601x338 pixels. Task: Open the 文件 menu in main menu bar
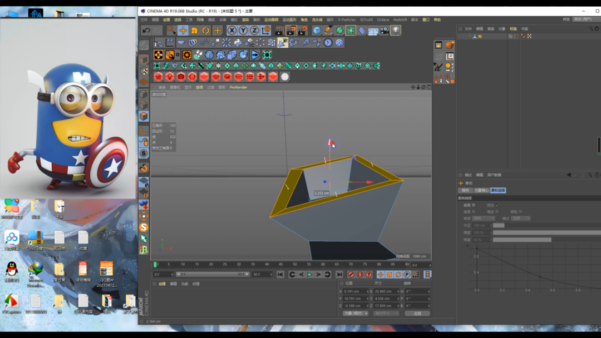pyautogui.click(x=144, y=19)
